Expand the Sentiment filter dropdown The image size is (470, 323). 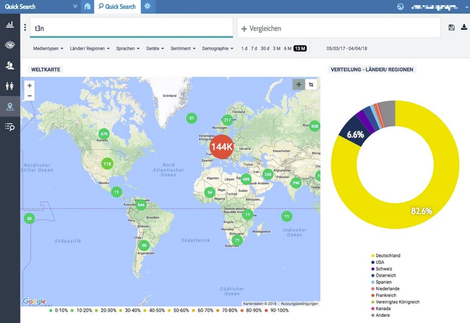click(183, 49)
